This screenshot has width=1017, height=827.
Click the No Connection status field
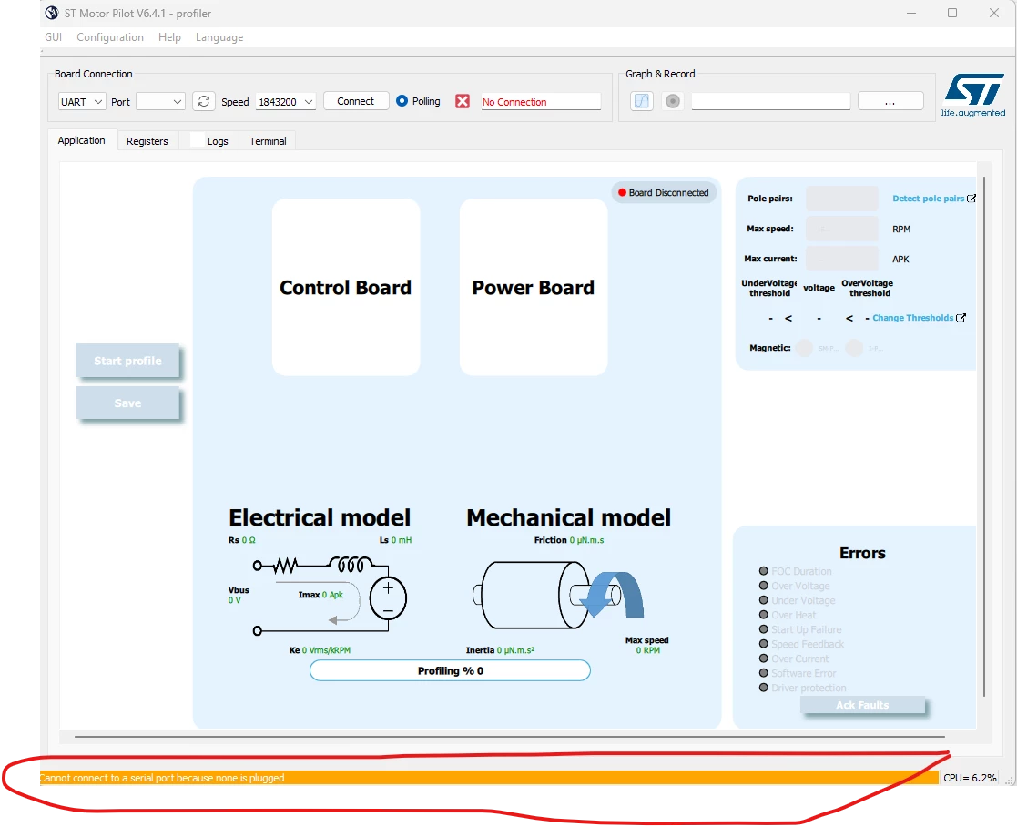tap(541, 102)
